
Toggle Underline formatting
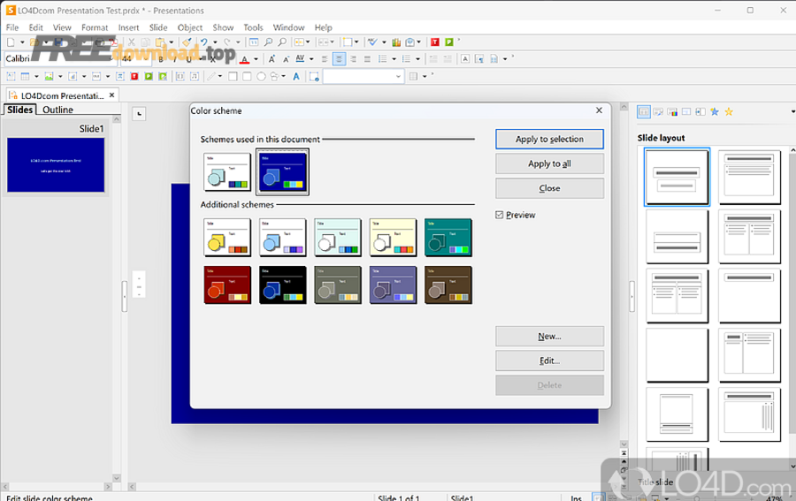coord(189,59)
